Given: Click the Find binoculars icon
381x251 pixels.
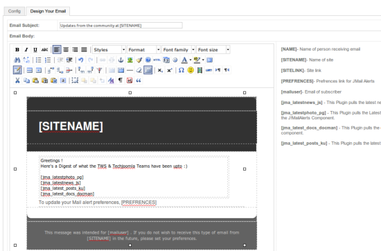Looking at the screenshot, I should tap(17, 60).
